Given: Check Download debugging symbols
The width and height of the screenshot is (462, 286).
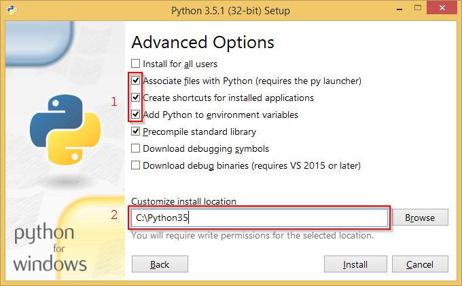Looking at the screenshot, I should pos(136,148).
